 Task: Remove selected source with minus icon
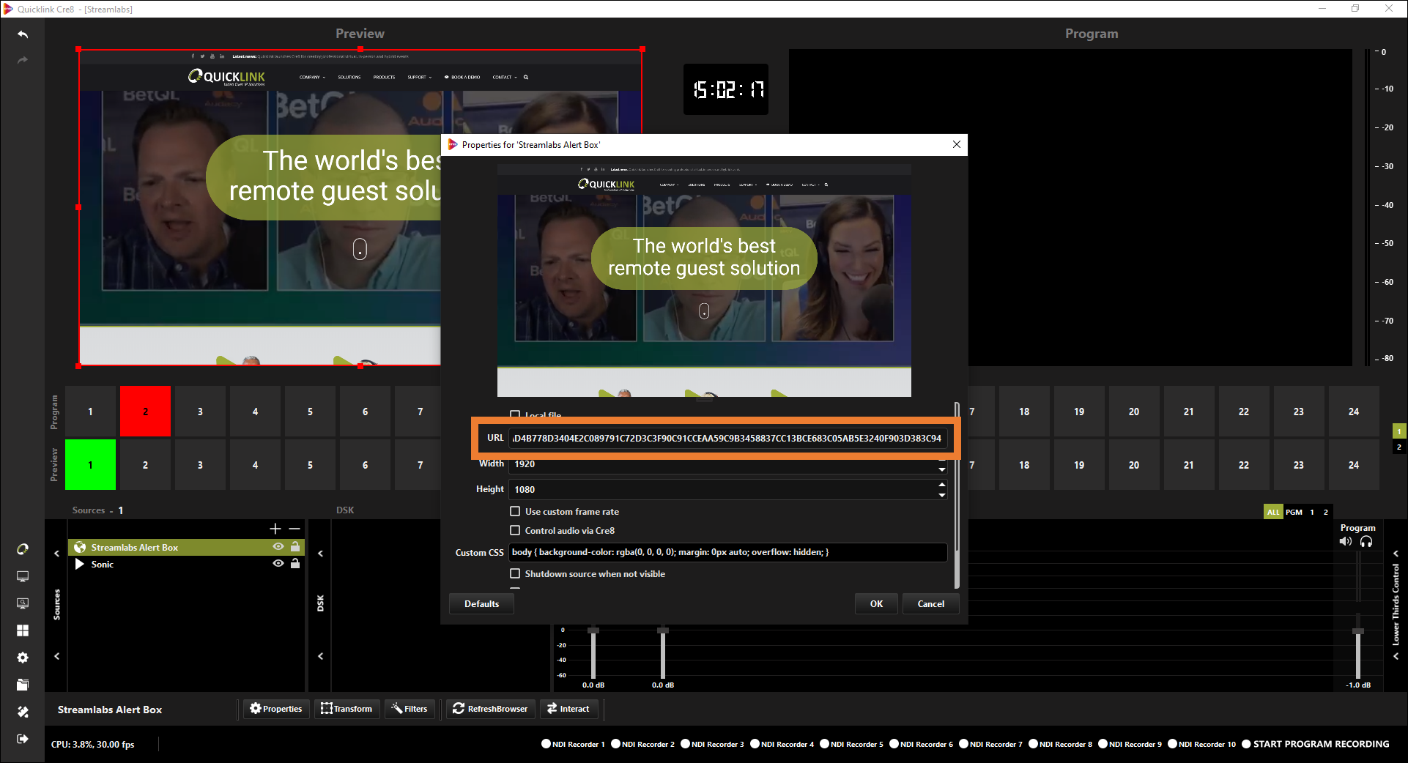click(294, 529)
